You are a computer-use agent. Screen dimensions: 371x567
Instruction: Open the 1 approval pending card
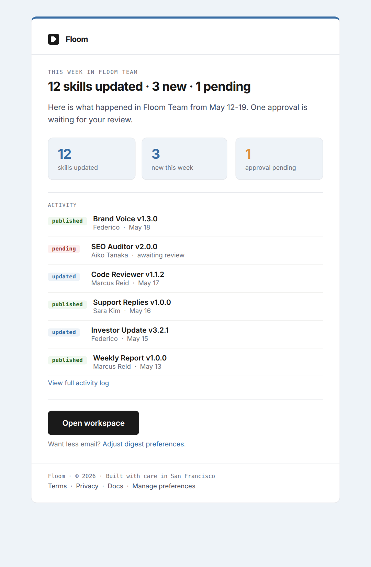coord(279,159)
